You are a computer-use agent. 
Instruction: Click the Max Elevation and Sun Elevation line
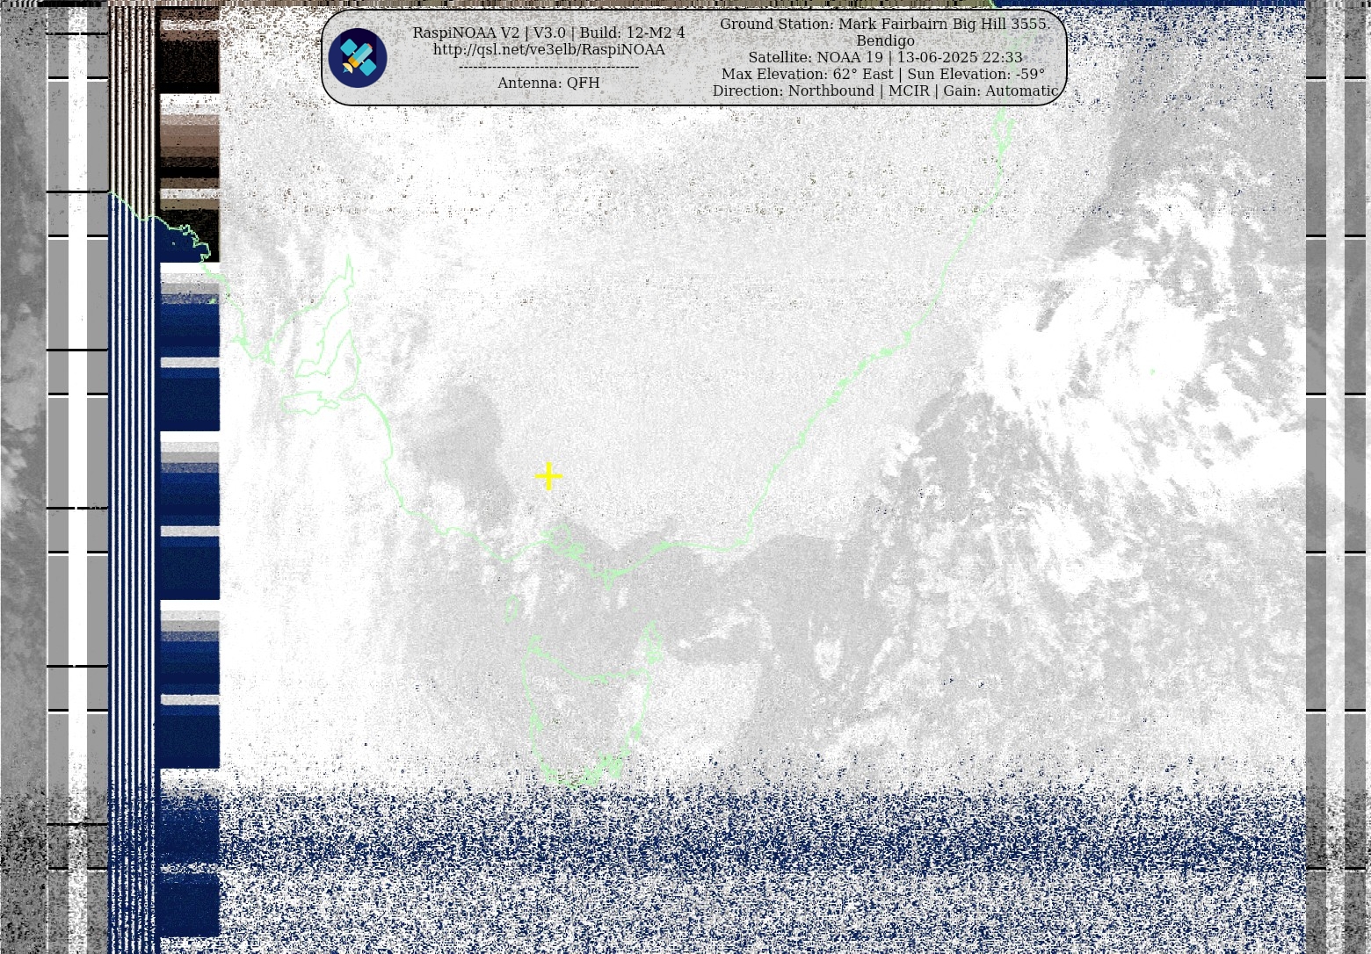click(884, 74)
